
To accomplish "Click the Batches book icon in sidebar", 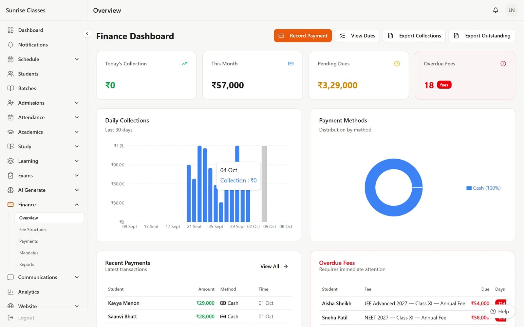I will (10, 88).
